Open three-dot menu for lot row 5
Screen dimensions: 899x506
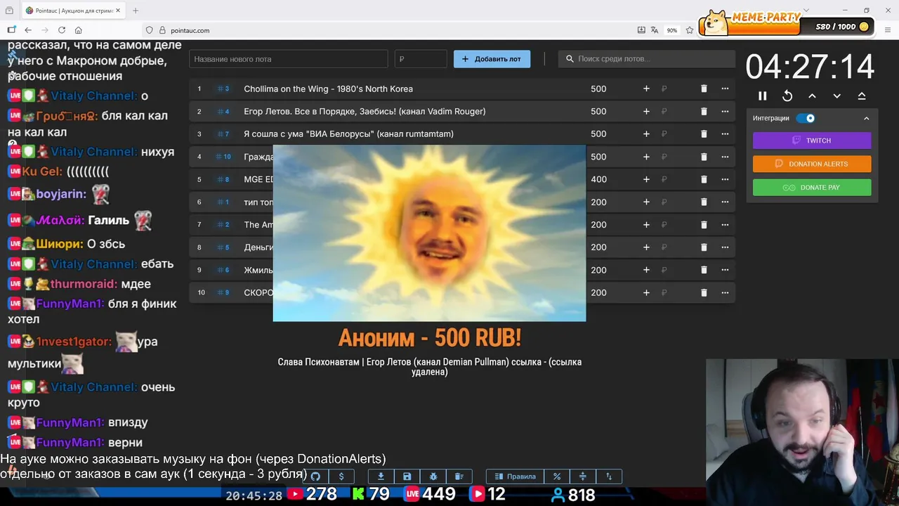pyautogui.click(x=725, y=179)
